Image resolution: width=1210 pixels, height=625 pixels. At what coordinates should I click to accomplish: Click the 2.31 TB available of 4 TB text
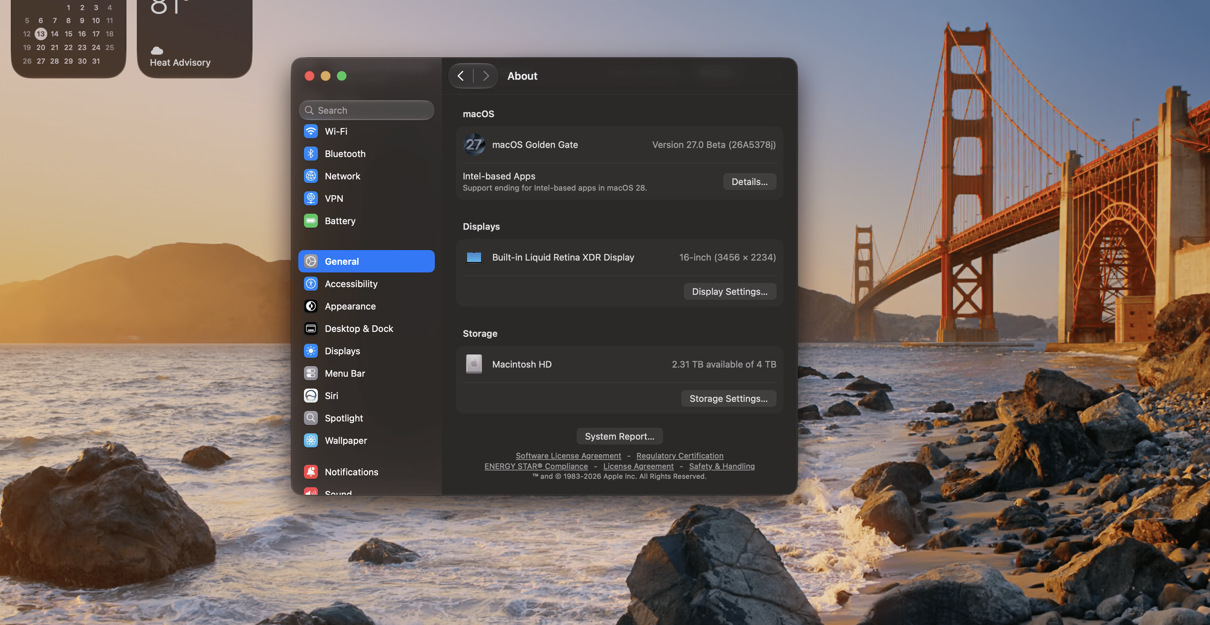[x=723, y=364]
